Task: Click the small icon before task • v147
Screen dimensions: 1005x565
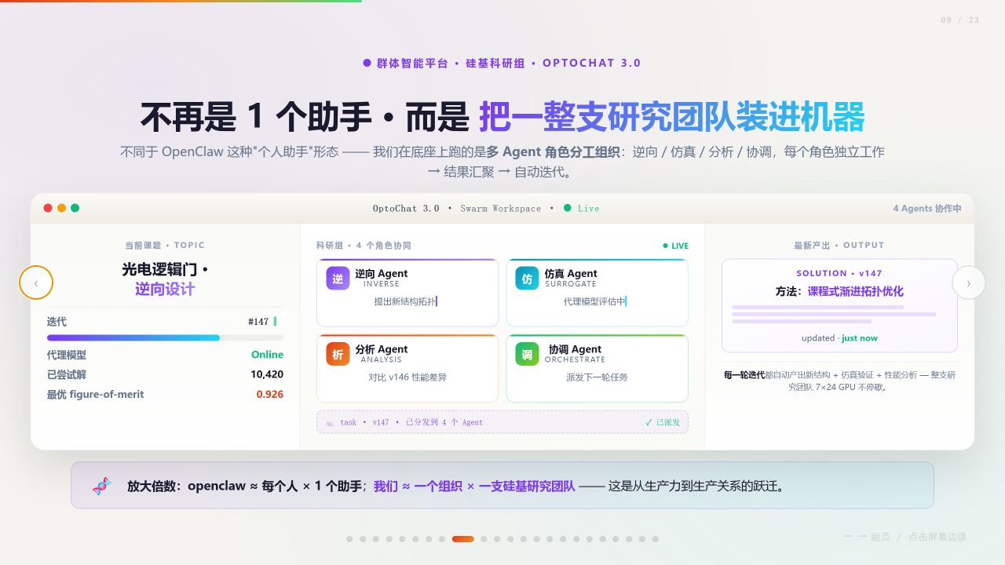Action: click(x=330, y=422)
